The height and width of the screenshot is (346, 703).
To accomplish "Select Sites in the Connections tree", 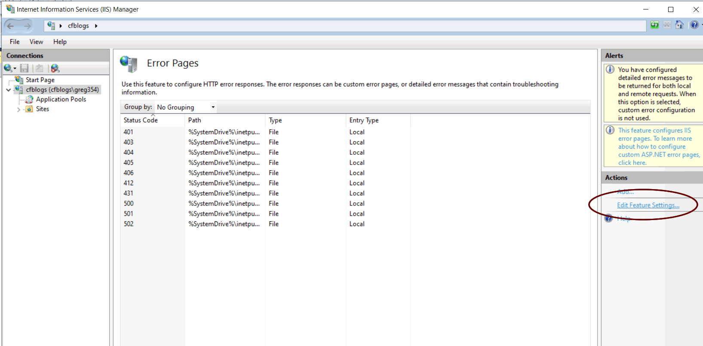I will pyautogui.click(x=43, y=109).
